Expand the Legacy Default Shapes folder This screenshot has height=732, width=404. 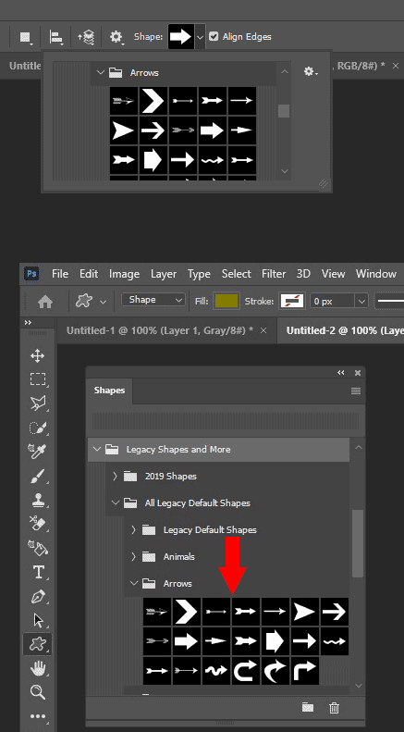(x=133, y=530)
